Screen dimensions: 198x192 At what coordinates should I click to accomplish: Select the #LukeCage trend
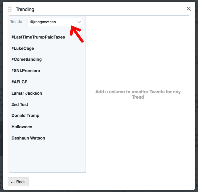tap(23, 48)
